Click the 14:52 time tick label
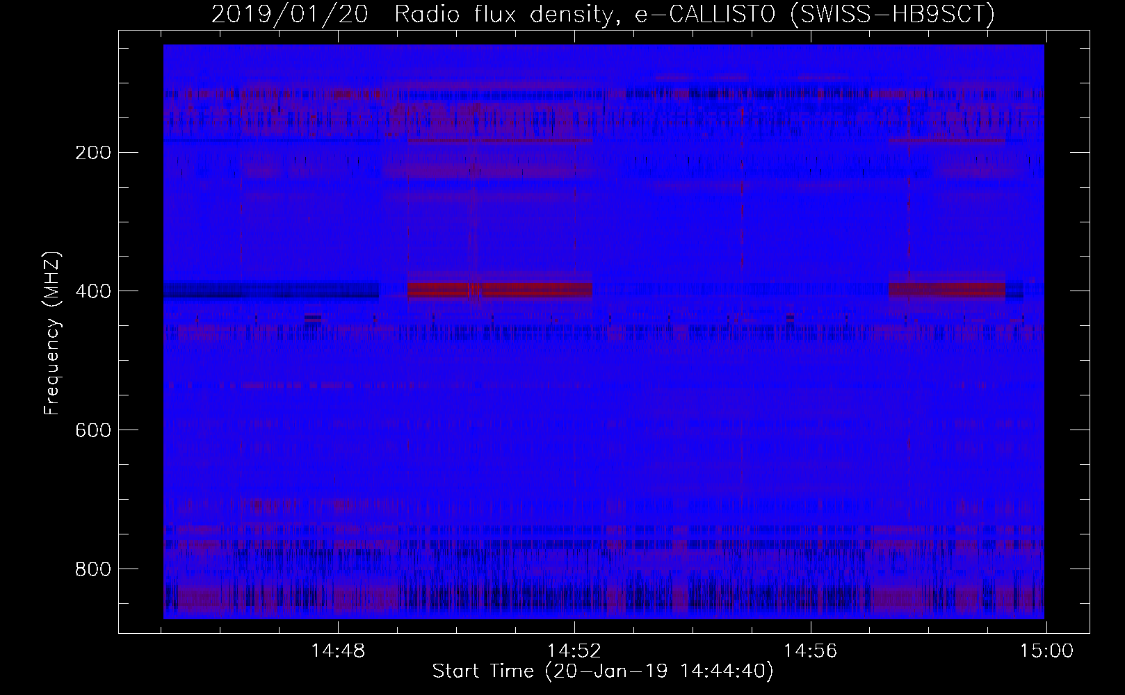The image size is (1125, 695). (x=574, y=651)
